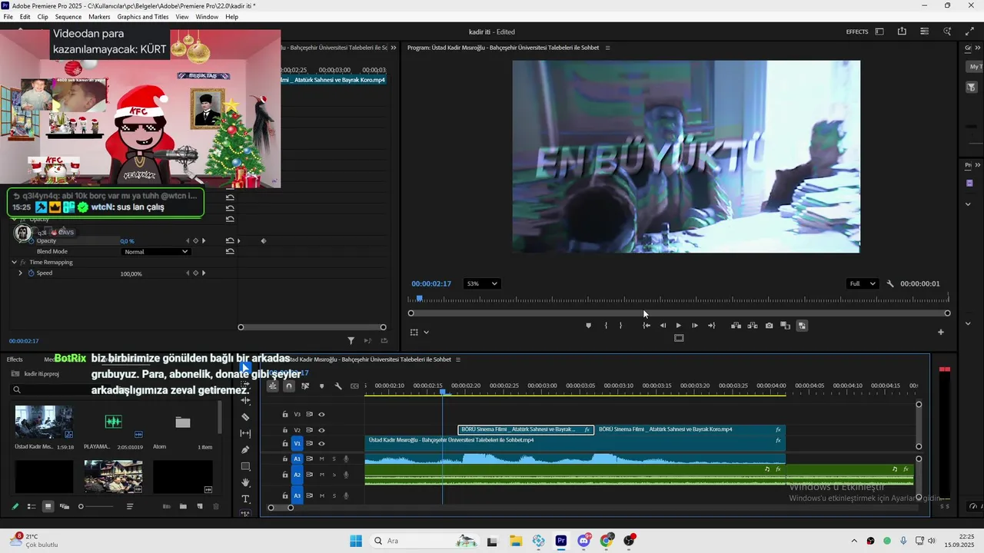
Task: Click the caption track options CC icon
Action: (x=354, y=386)
